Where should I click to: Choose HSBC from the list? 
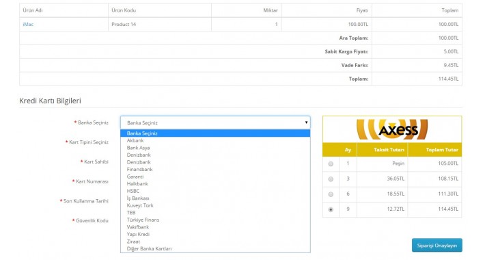215,191
